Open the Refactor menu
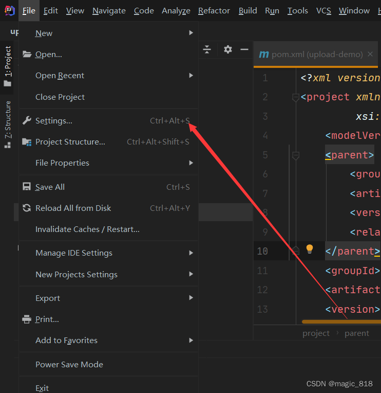The image size is (381, 393). tap(214, 10)
